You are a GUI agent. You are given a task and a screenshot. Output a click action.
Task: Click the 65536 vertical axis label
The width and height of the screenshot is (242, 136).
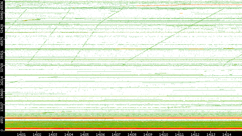[x=2, y=5]
